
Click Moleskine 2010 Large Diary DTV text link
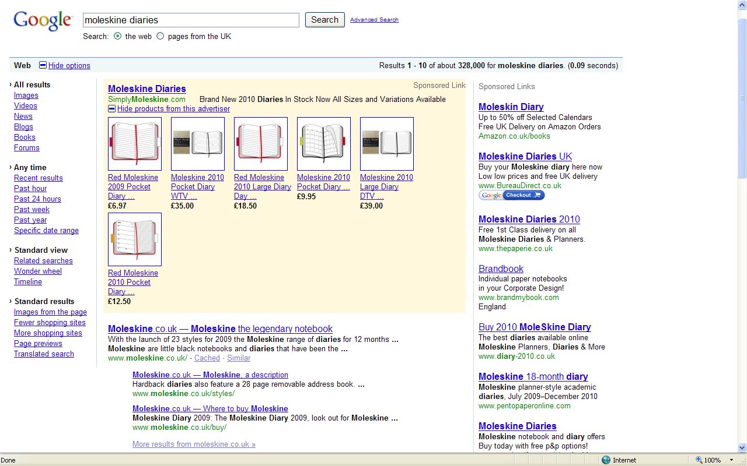pos(386,187)
